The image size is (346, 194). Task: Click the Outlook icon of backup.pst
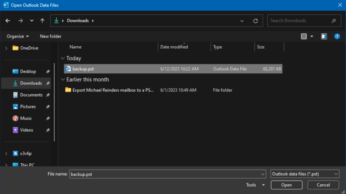pyautogui.click(x=68, y=69)
